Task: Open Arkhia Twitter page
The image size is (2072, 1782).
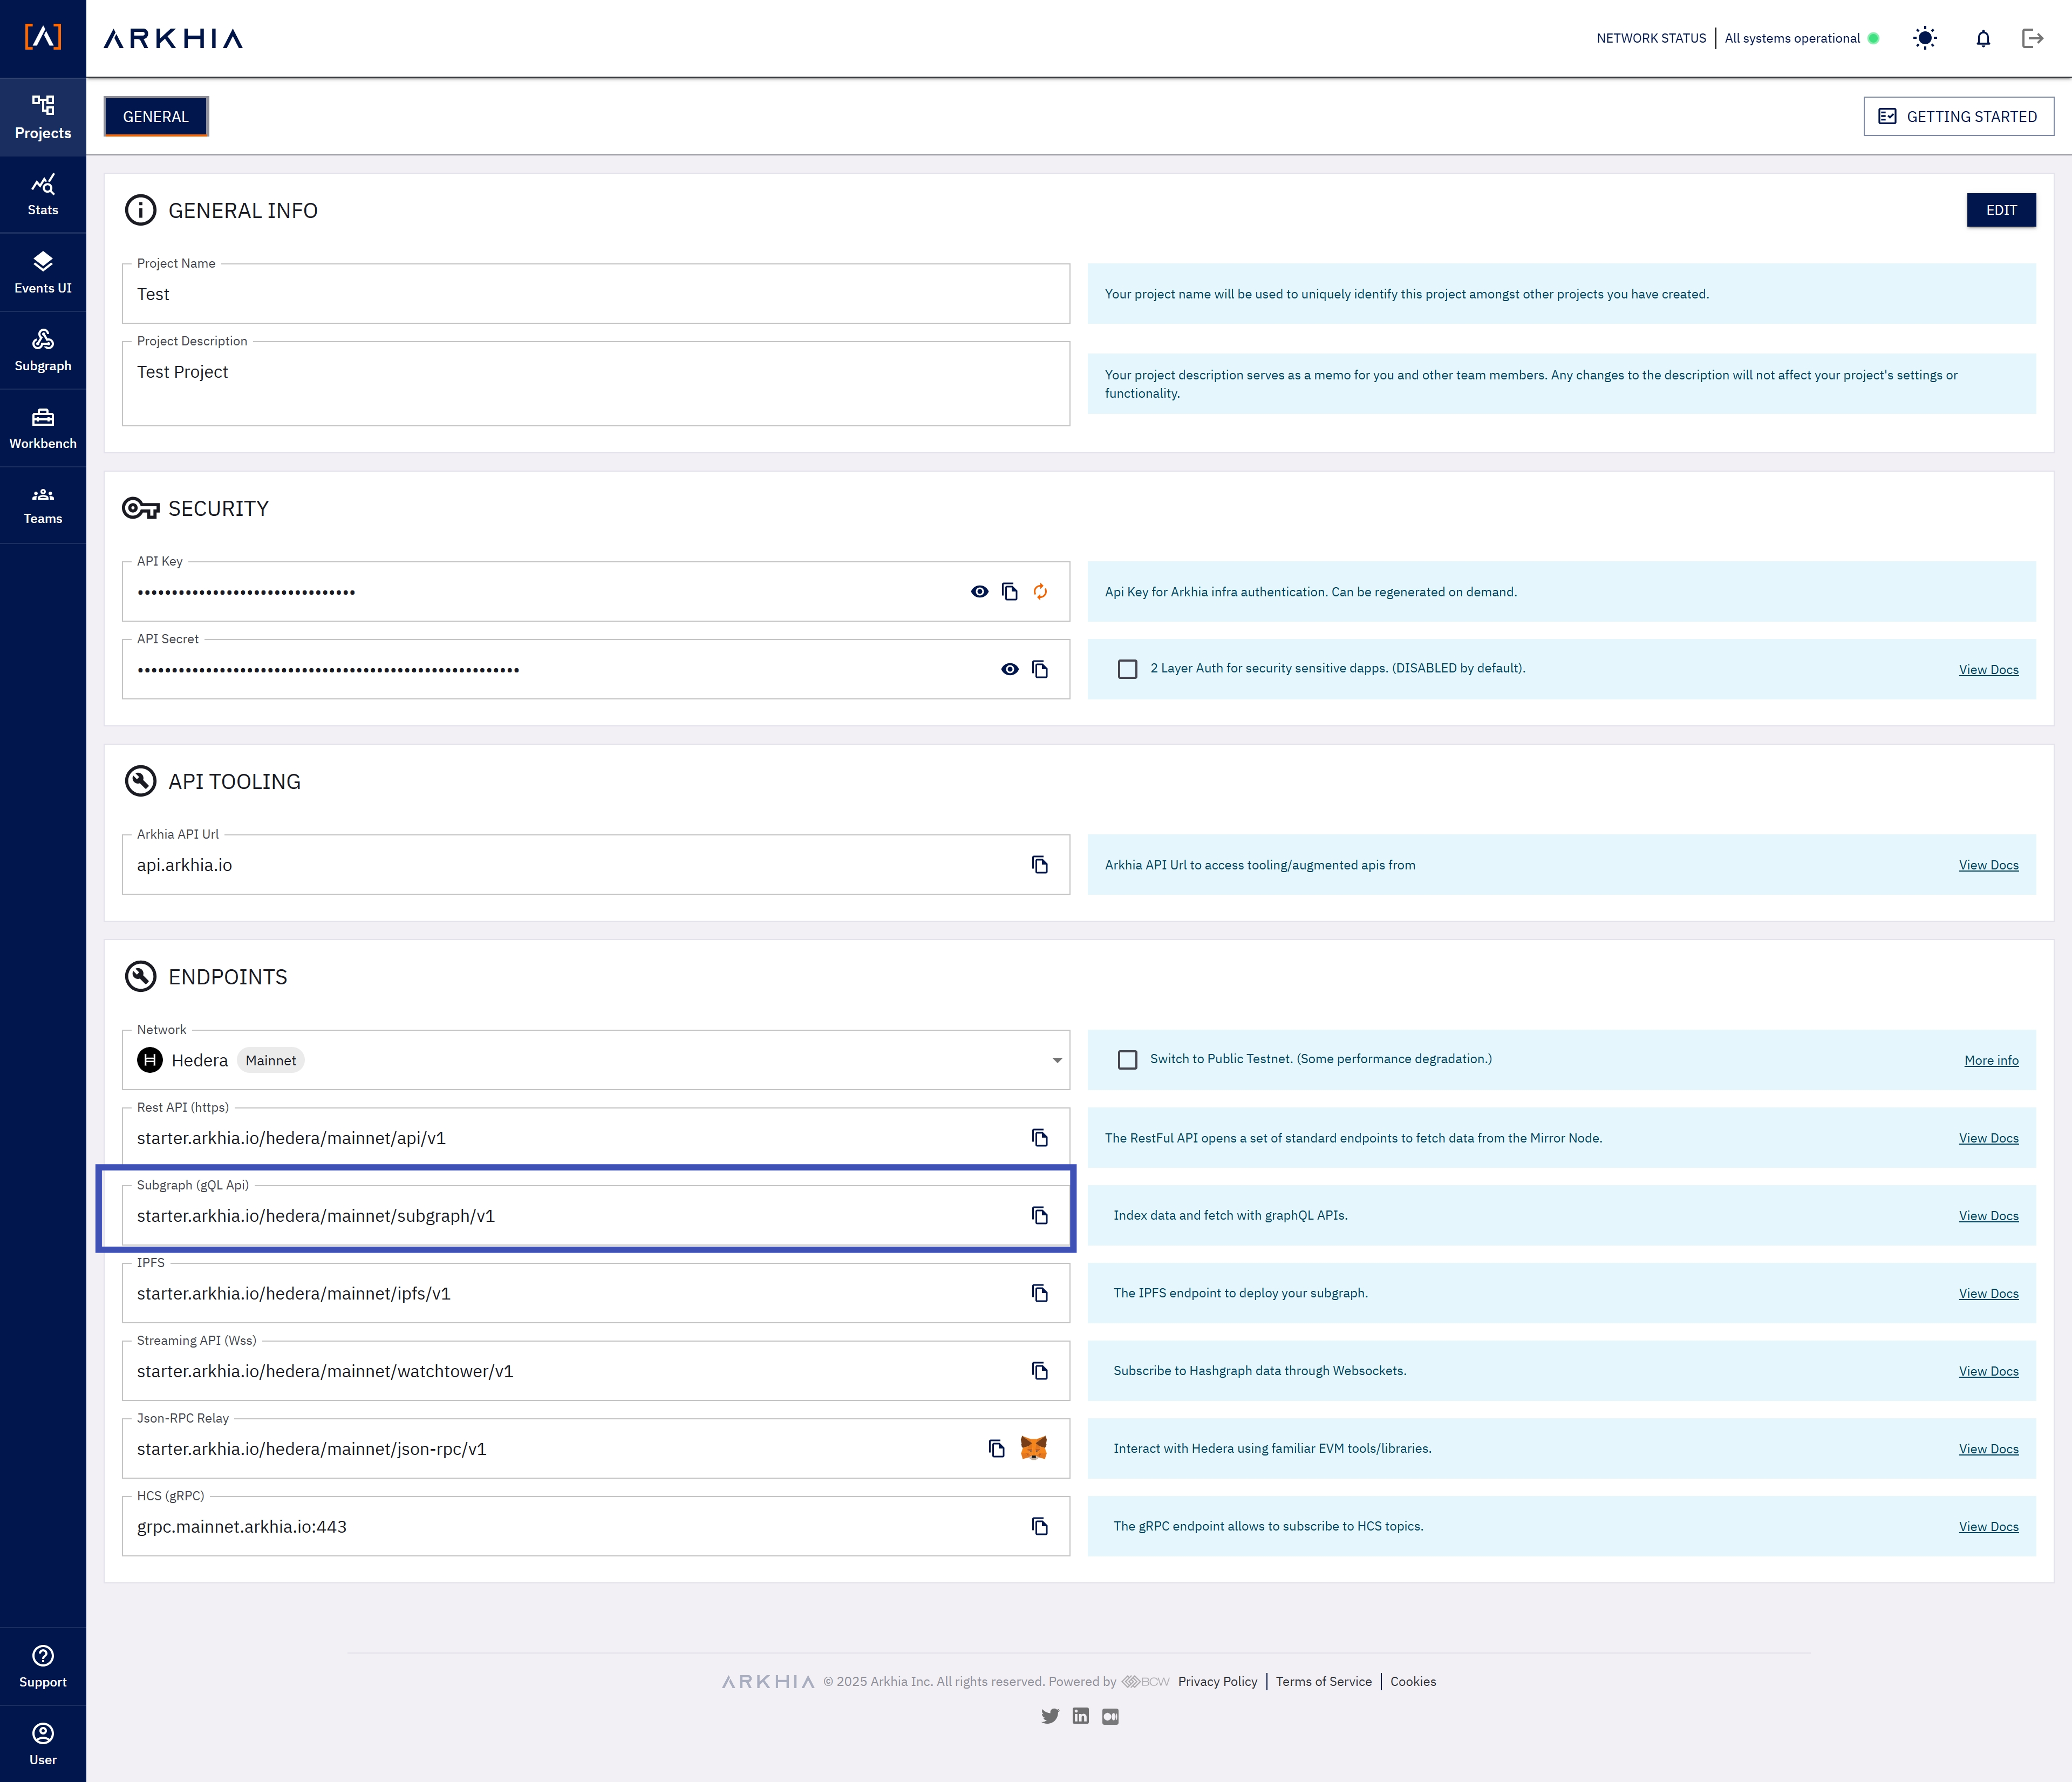Action: (1050, 1716)
